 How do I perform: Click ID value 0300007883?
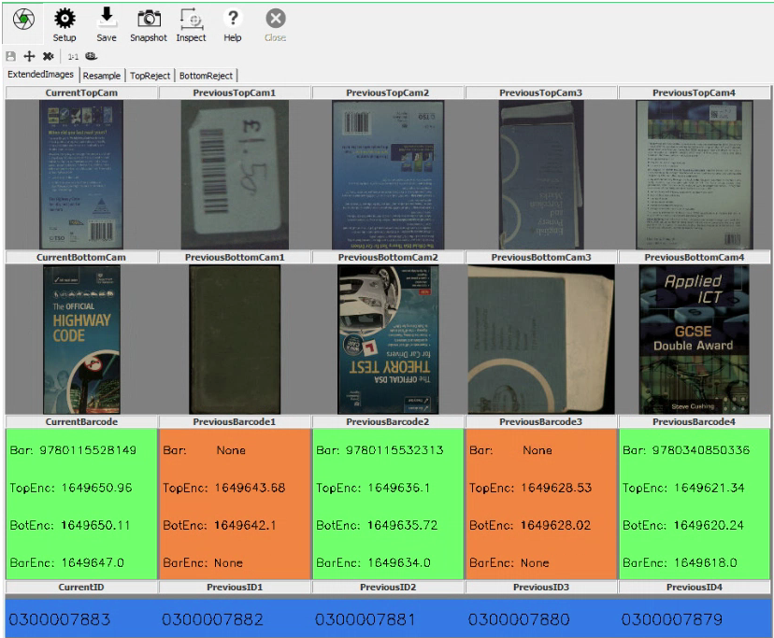point(59,619)
